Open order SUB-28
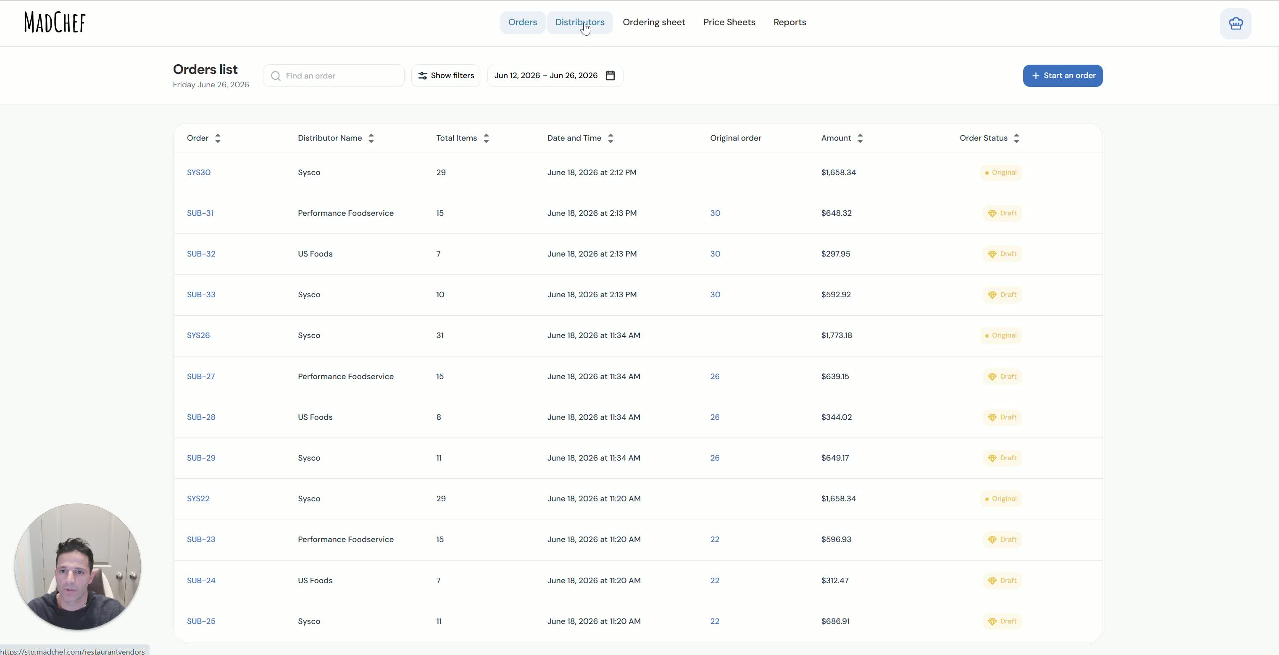This screenshot has height=655, width=1279. [x=201, y=417]
